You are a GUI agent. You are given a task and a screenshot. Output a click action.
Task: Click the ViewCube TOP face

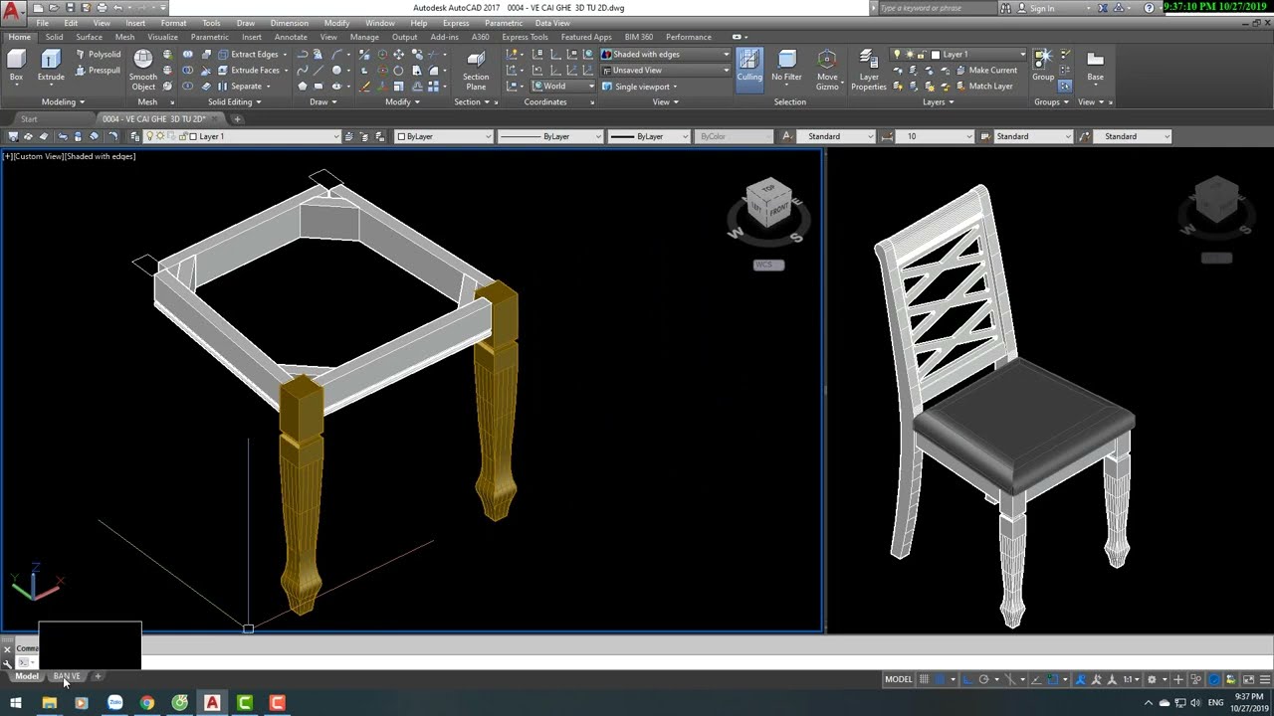tap(767, 187)
